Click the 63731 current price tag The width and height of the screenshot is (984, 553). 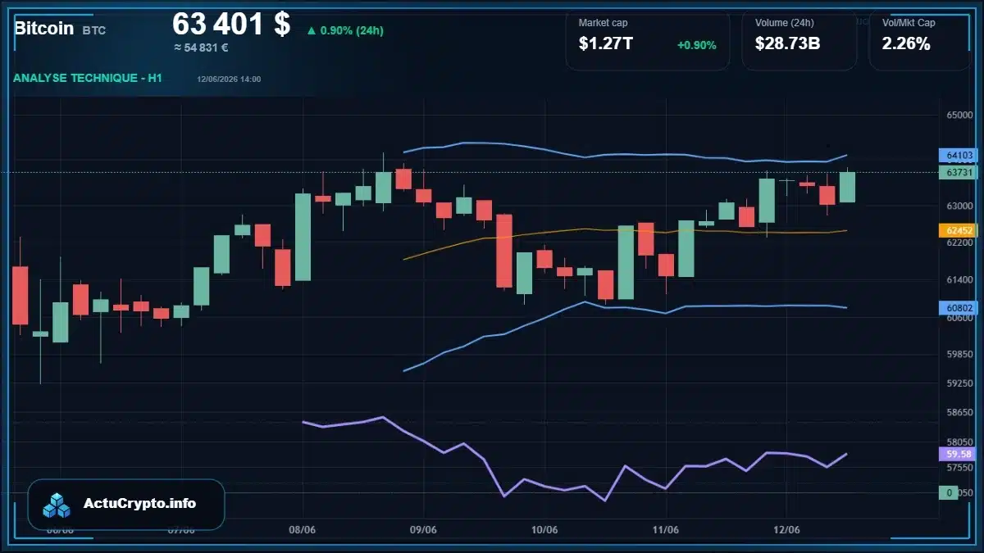[959, 172]
